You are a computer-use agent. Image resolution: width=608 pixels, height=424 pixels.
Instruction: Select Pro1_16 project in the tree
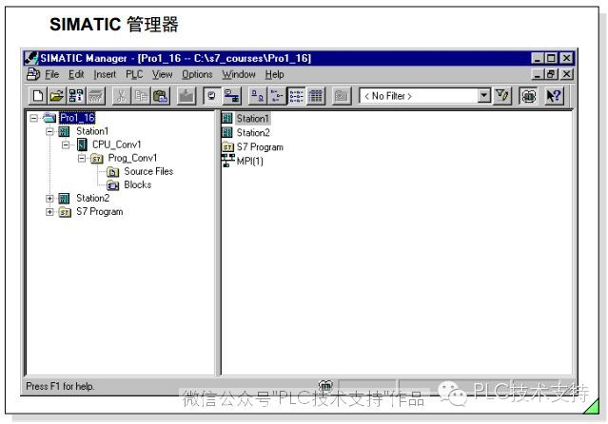pyautogui.click(x=77, y=118)
